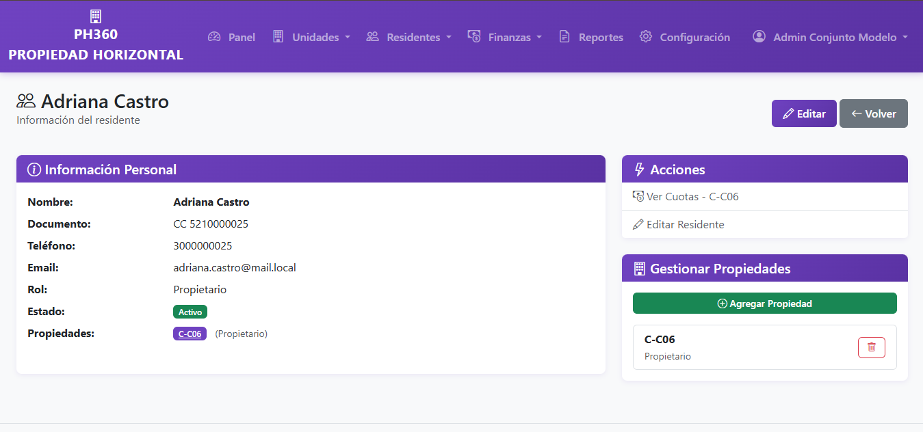Click the lightning icon in Acciones header
Viewport: 923px width, 432px height.
(x=640, y=170)
